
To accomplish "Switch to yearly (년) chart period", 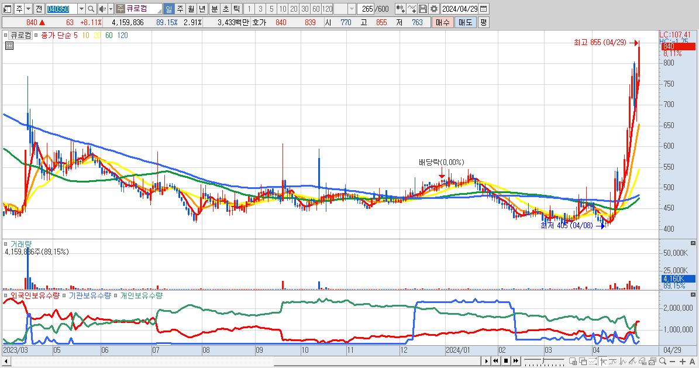I will pyautogui.click(x=202, y=9).
